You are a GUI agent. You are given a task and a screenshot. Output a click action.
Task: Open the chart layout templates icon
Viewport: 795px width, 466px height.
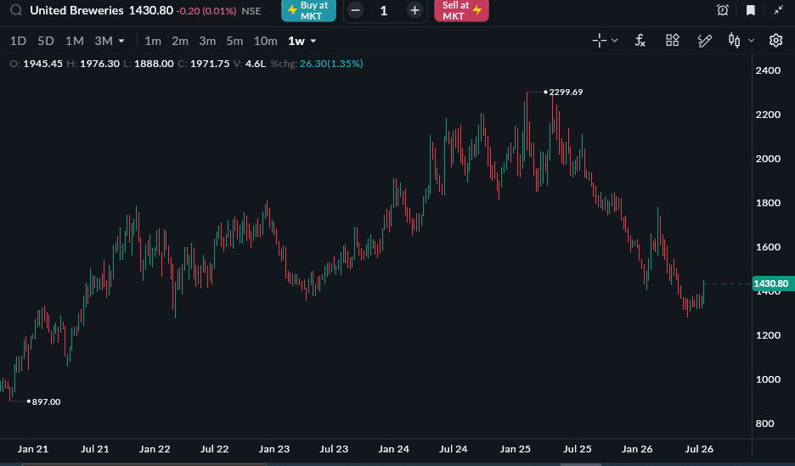[x=673, y=41]
